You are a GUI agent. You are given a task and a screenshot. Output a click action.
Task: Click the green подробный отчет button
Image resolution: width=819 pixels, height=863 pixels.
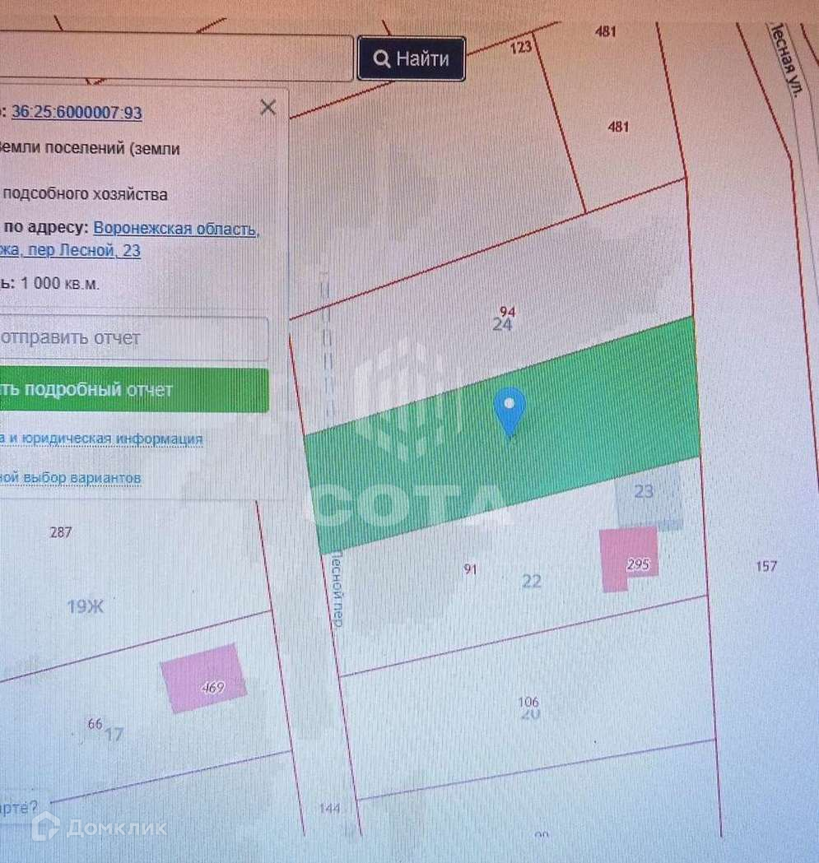(x=133, y=390)
